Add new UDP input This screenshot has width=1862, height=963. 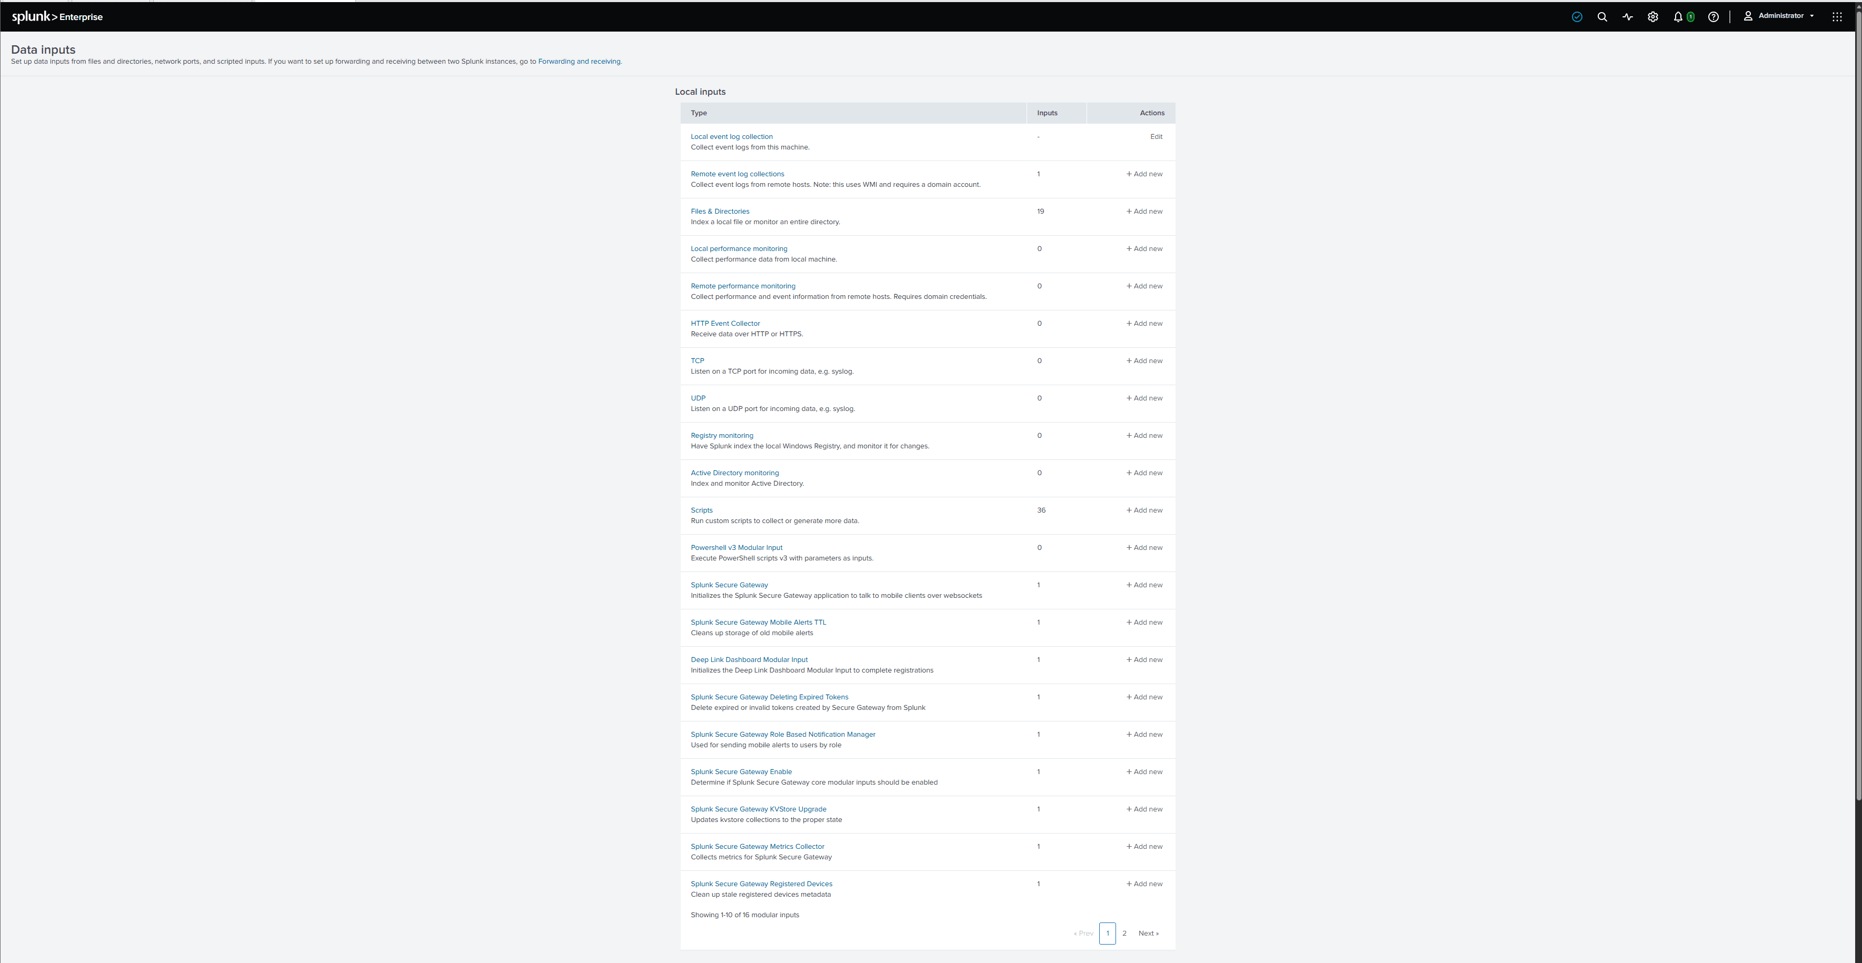coord(1144,398)
